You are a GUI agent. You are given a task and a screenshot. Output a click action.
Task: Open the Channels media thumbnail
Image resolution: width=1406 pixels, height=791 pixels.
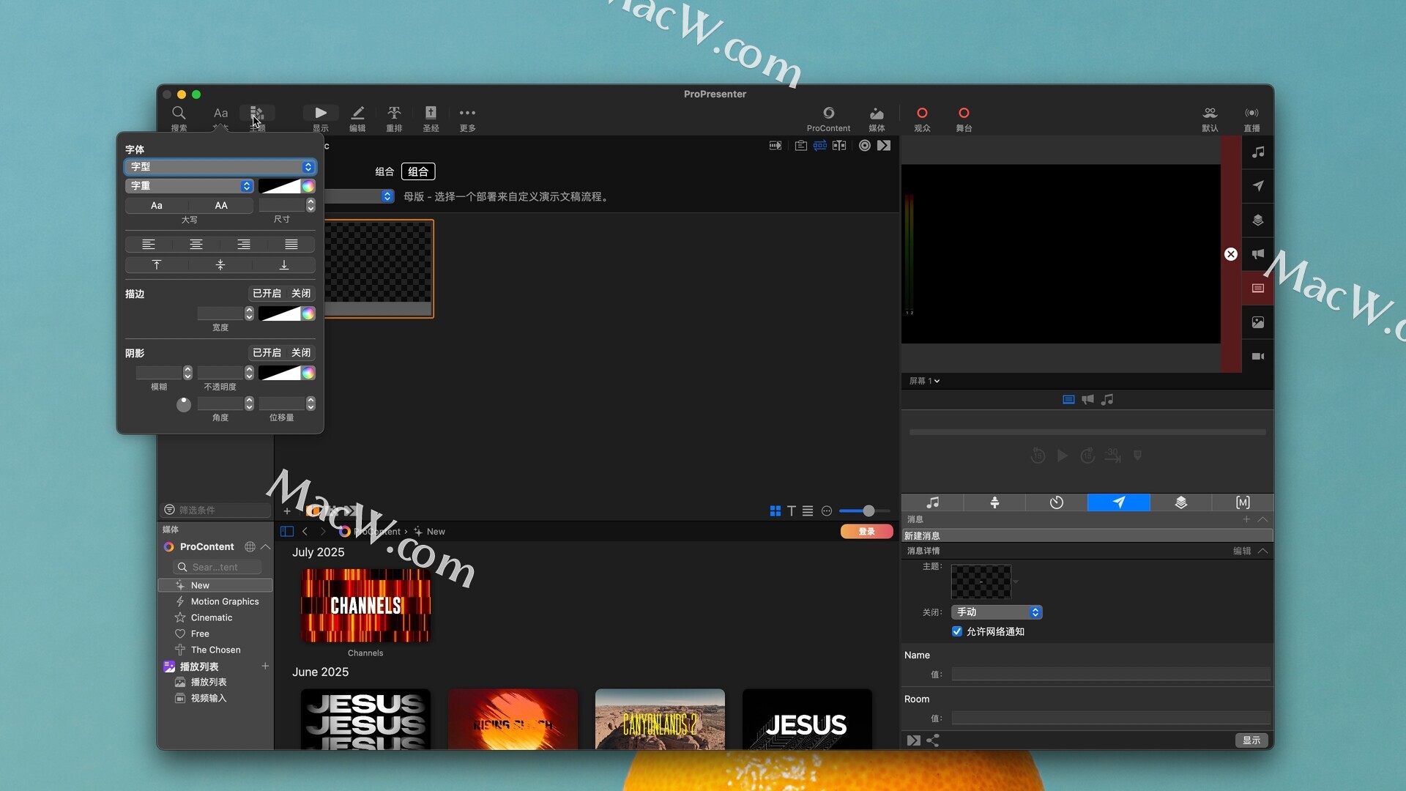(x=365, y=606)
